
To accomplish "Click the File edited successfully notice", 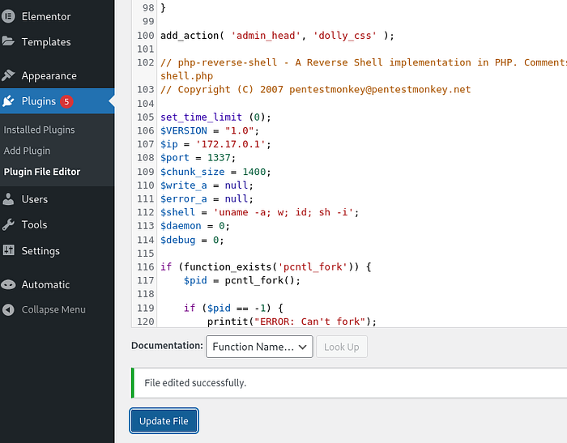I will [349, 383].
